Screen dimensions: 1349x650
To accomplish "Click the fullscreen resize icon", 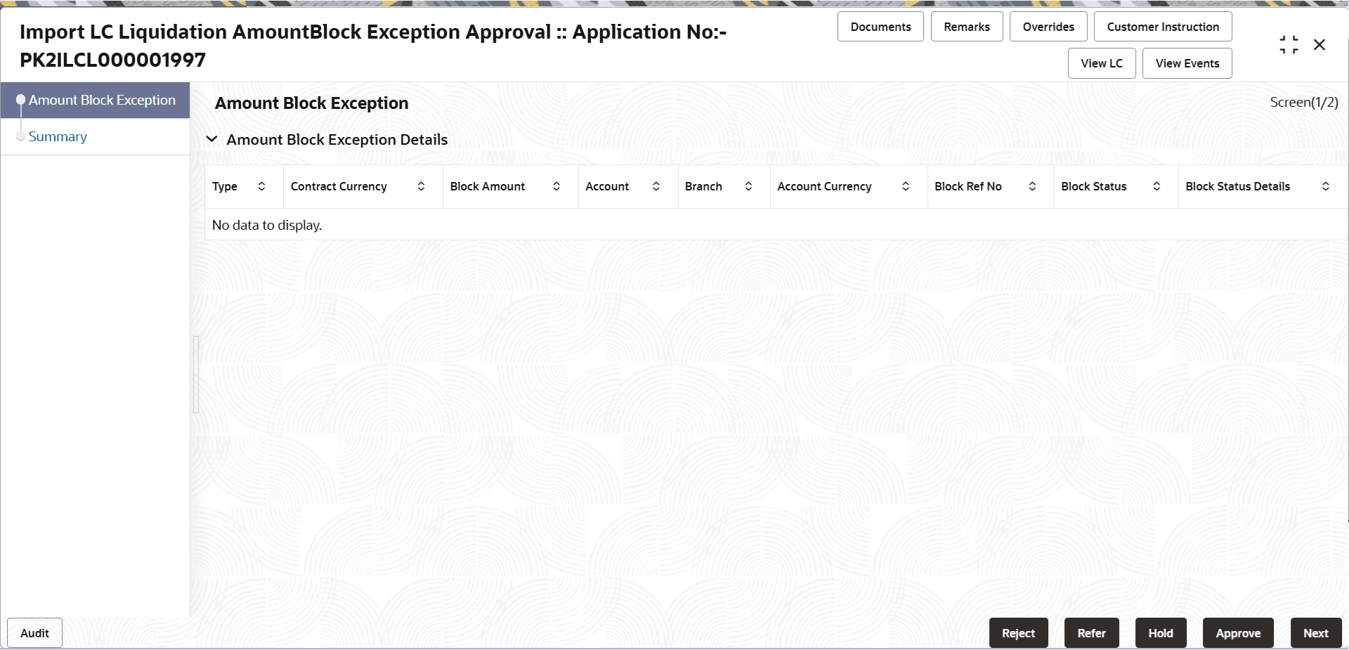I will pos(1289,44).
